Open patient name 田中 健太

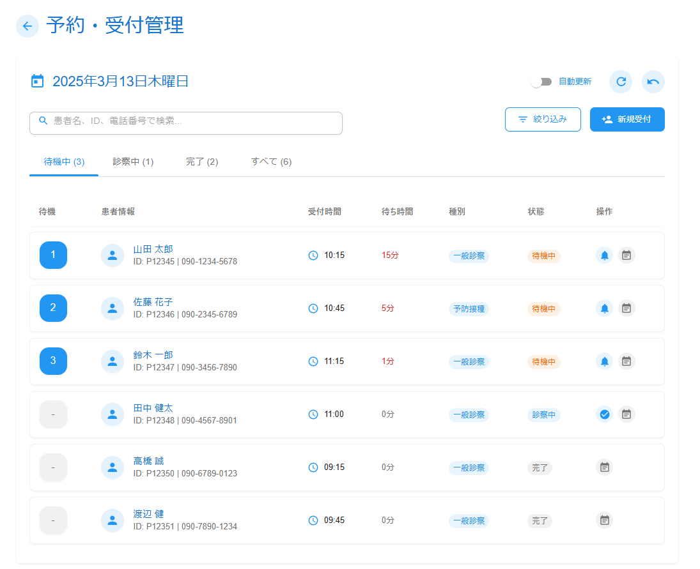(x=153, y=409)
